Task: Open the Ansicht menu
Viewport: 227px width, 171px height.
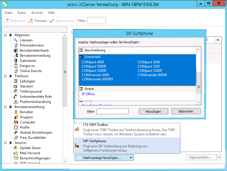Action: pos(37,13)
